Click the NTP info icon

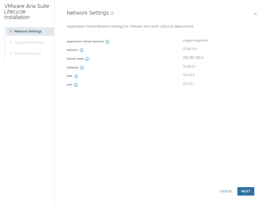click(x=76, y=85)
